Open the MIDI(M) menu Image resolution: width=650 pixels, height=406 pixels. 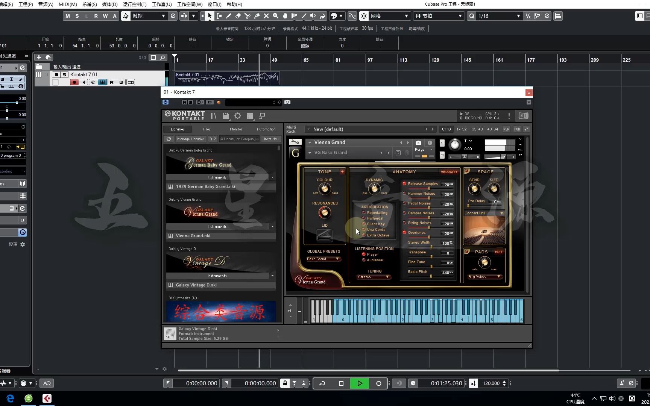[x=68, y=4]
